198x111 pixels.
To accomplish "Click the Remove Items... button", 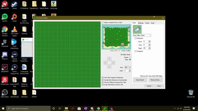I will point(156,80).
